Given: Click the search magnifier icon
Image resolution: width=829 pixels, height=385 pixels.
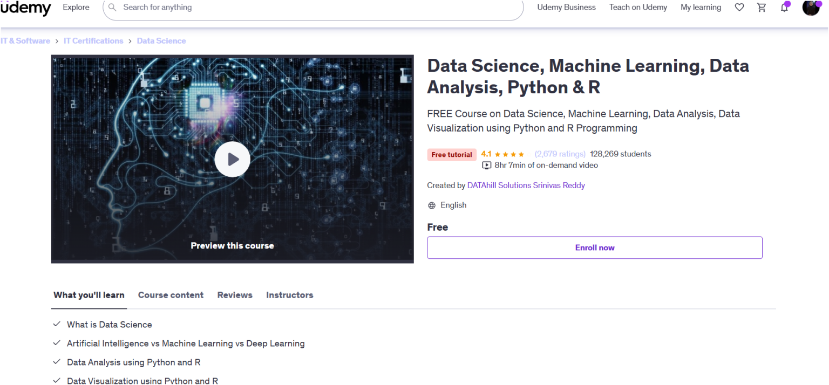Looking at the screenshot, I should click(x=112, y=8).
